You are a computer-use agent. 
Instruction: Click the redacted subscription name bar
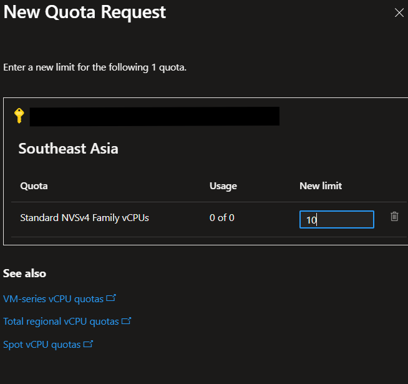tap(154, 116)
